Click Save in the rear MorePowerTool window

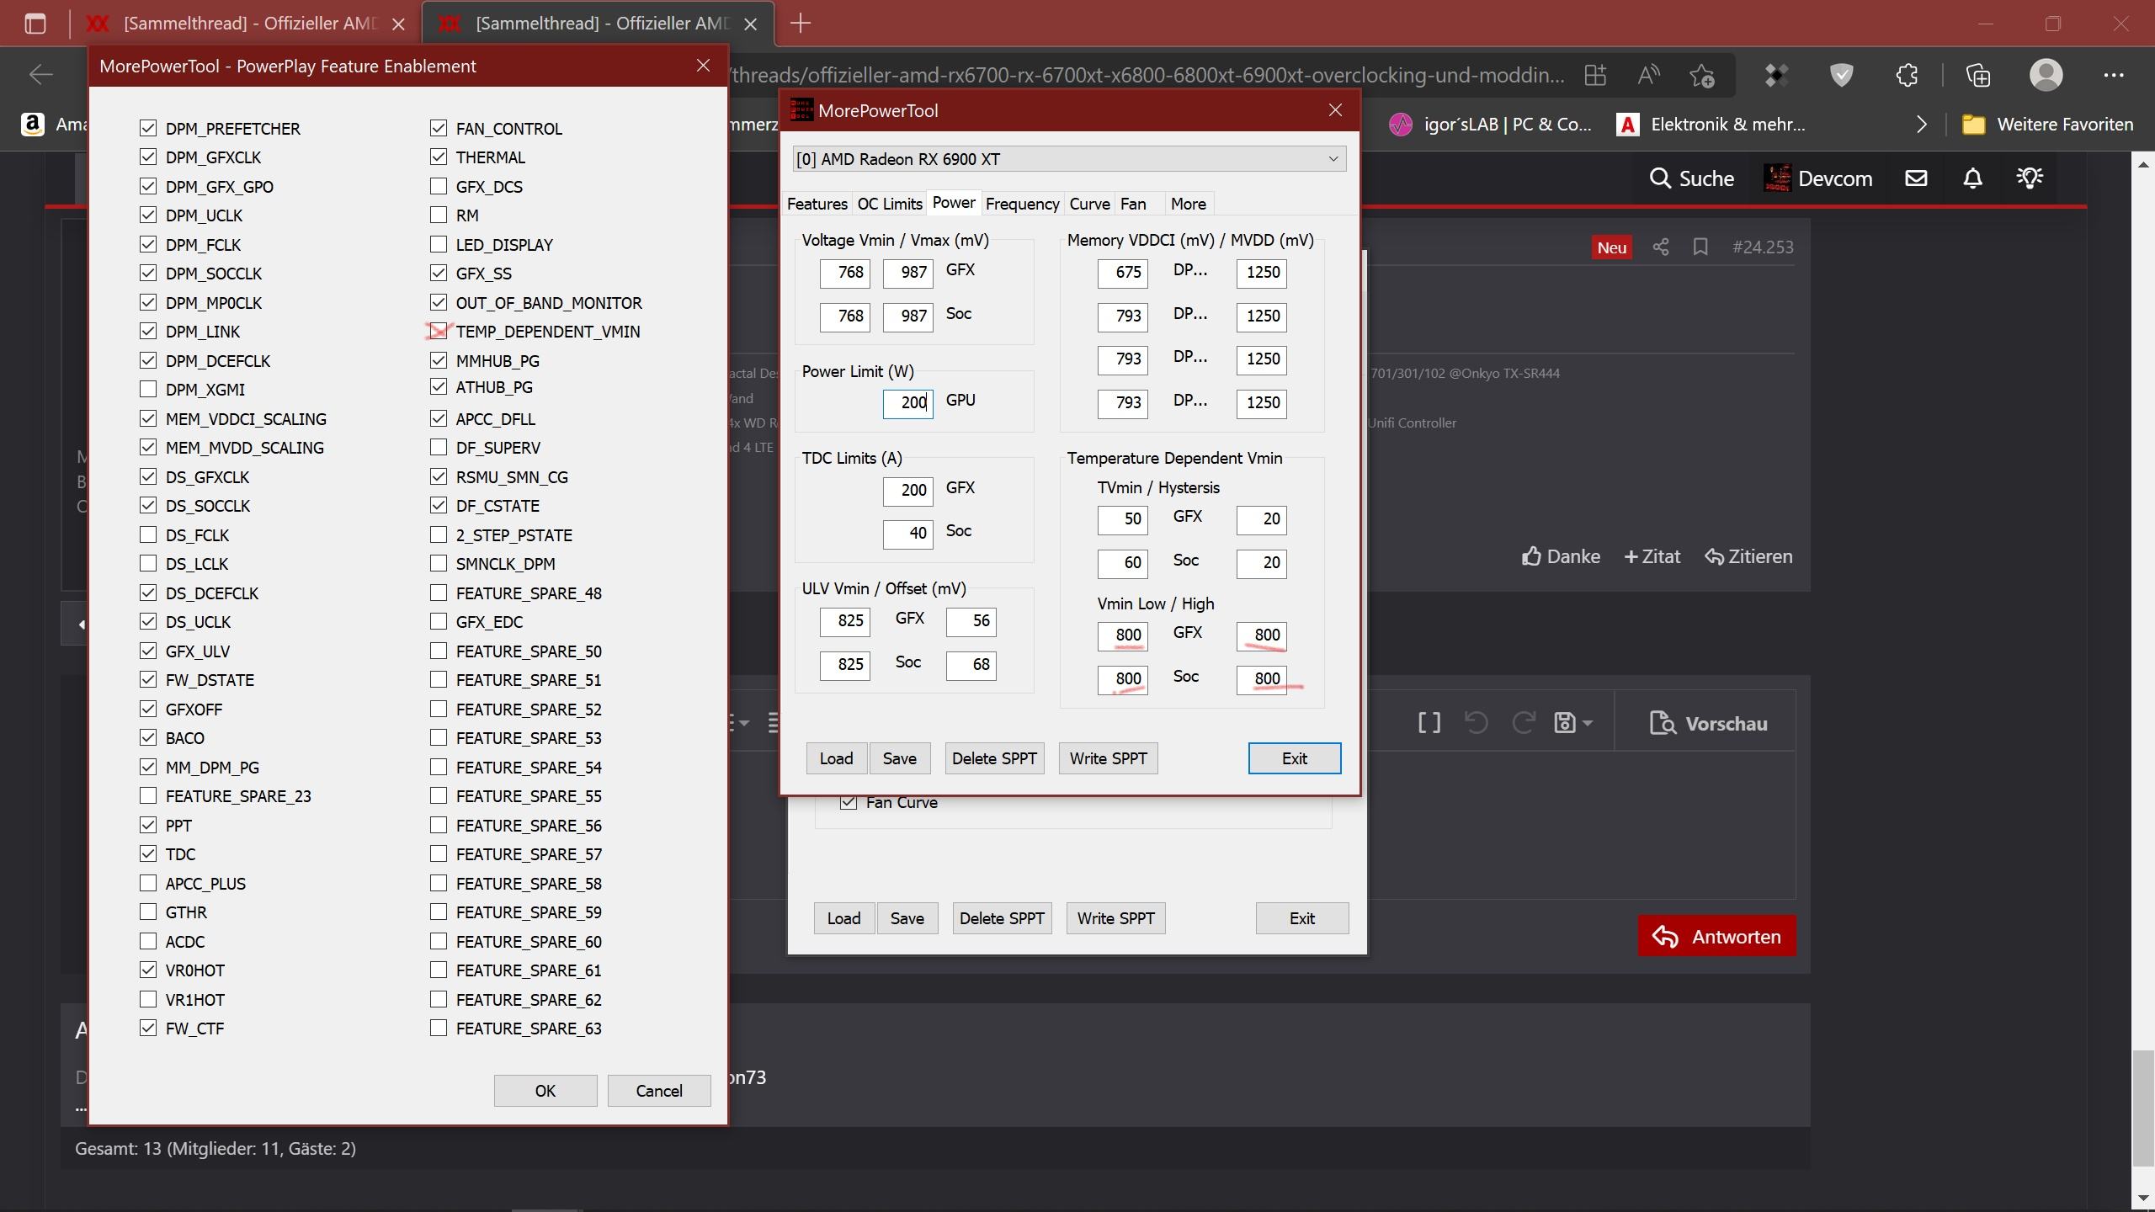pos(907,918)
